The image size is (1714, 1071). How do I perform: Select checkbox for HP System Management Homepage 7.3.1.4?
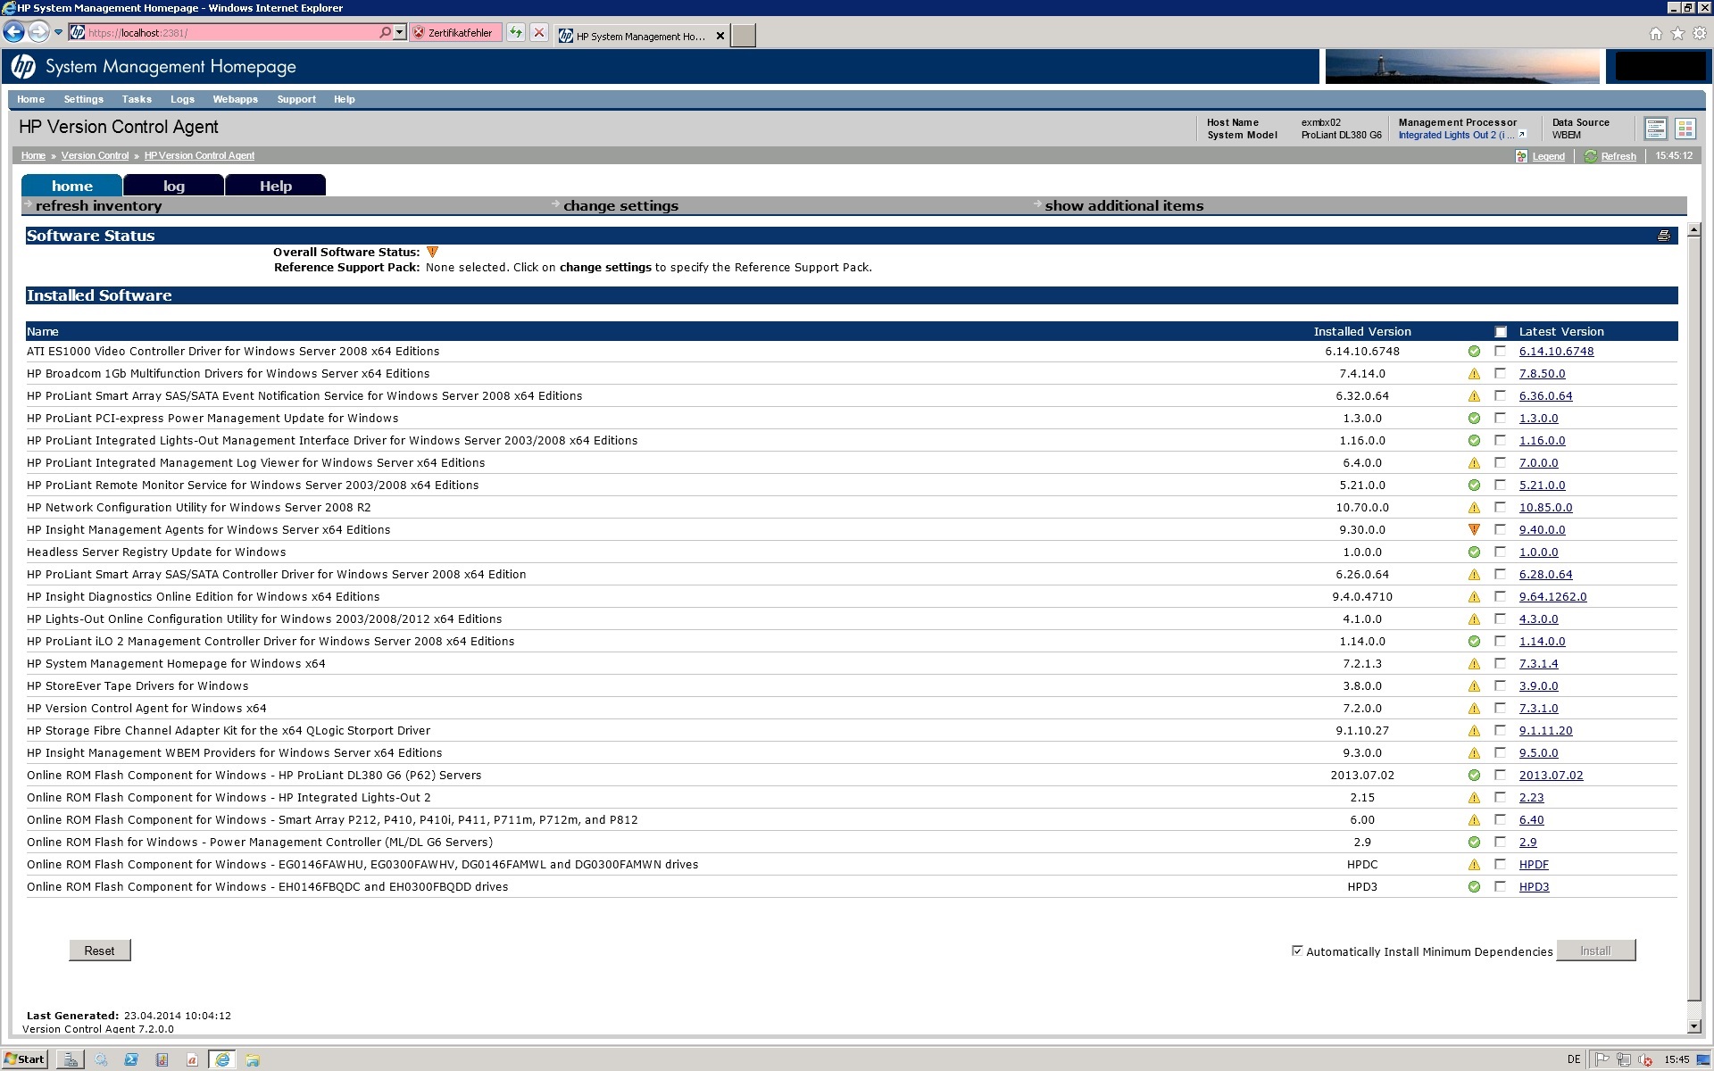click(x=1501, y=664)
